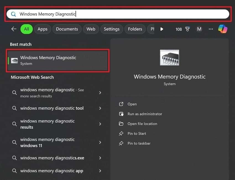The width and height of the screenshot is (235, 180).
Task: Expand chevron next to 'windows memory diagnostic tool'
Action: [x=100, y=108]
